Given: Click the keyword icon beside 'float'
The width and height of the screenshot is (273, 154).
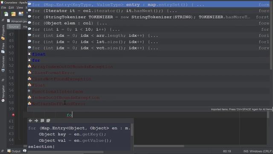Looking at the screenshot, I should pos(29,54).
